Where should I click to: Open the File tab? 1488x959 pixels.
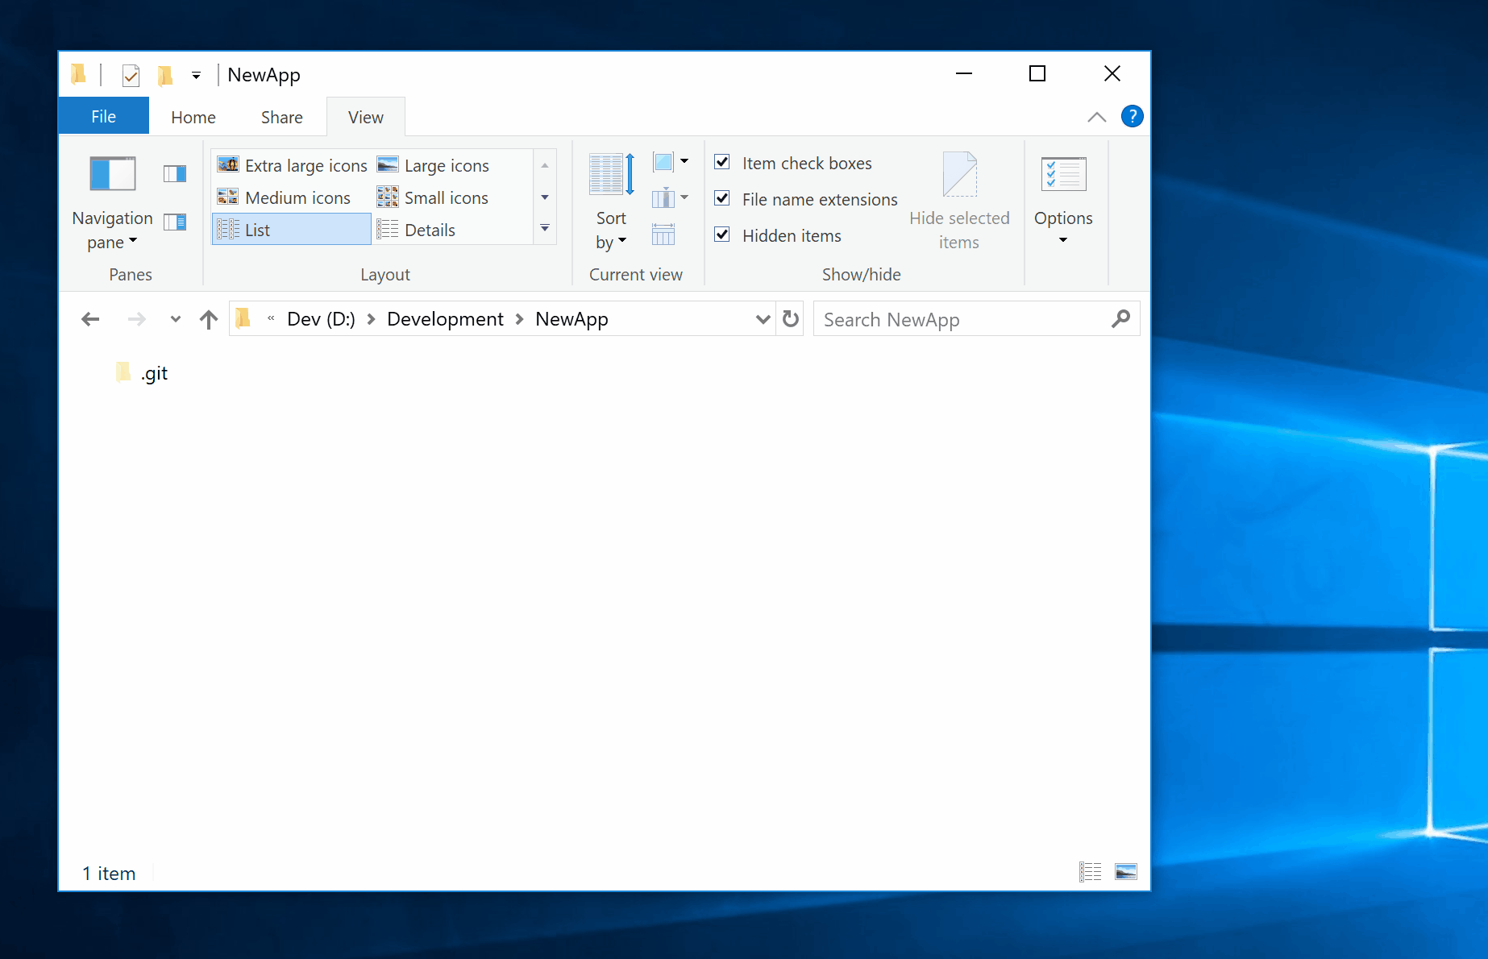pyautogui.click(x=103, y=117)
